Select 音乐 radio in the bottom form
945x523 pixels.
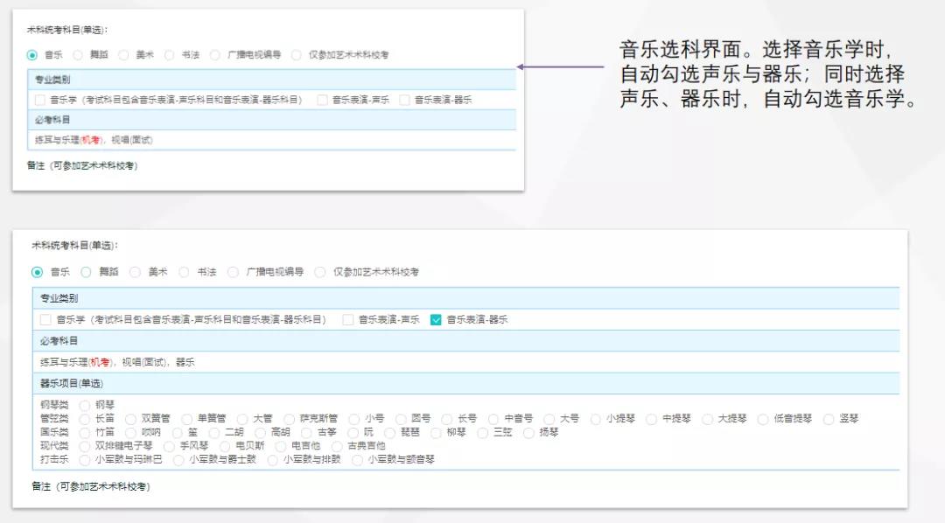tap(38, 272)
